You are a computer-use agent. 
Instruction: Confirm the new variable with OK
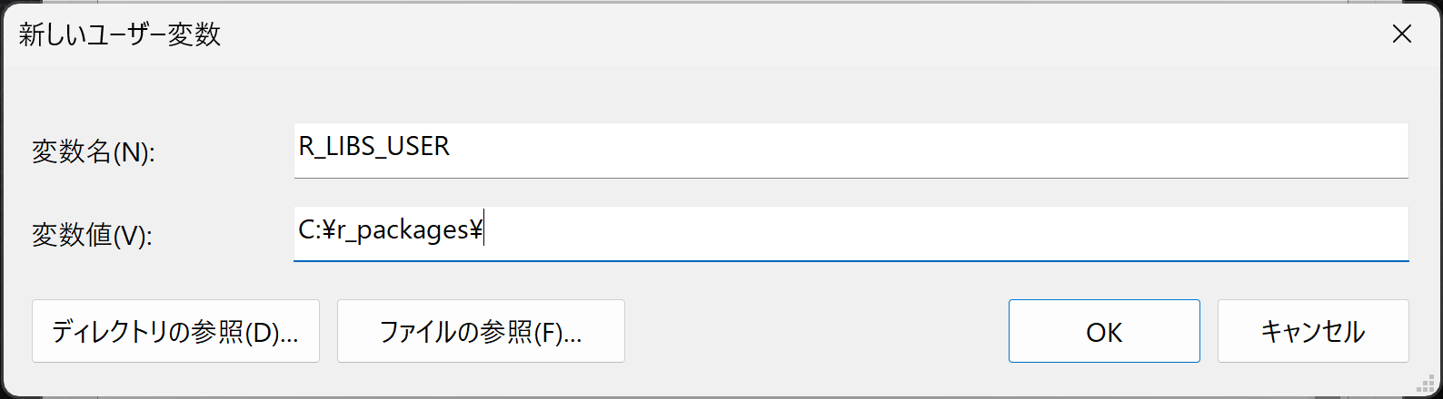1104,332
